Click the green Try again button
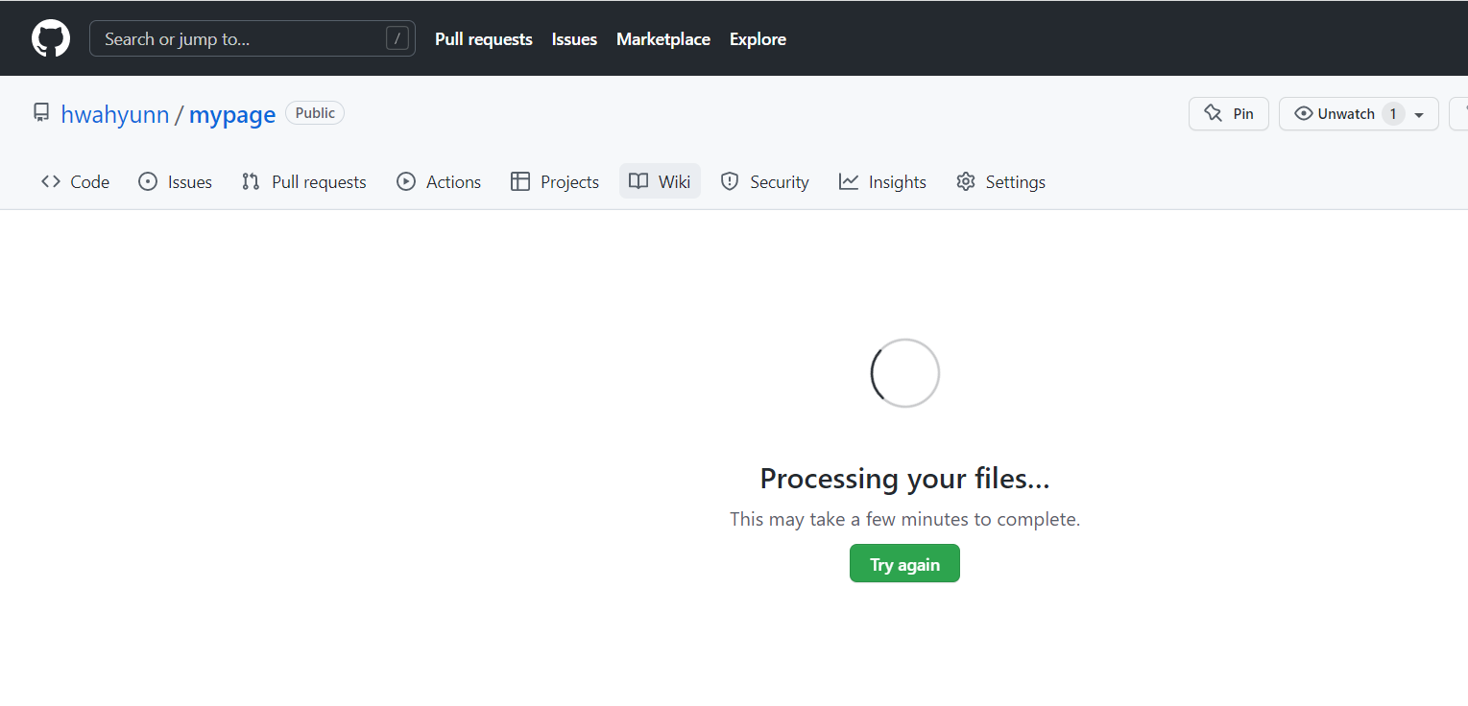The width and height of the screenshot is (1468, 706). click(904, 564)
